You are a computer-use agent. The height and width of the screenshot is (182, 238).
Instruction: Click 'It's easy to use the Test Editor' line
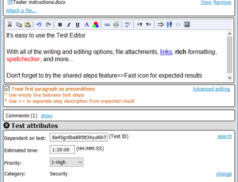[x=46, y=35]
